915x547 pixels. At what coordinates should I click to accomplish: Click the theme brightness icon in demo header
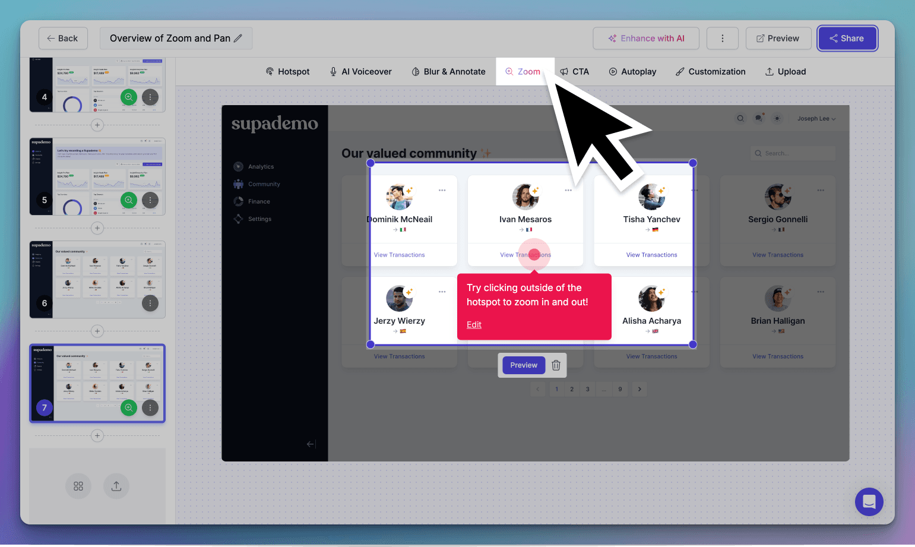(777, 118)
